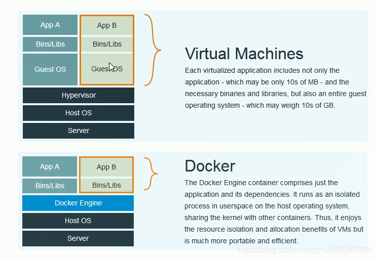
Task: Click line 'The Docker Engine container comprises just the'
Action: (x=261, y=183)
